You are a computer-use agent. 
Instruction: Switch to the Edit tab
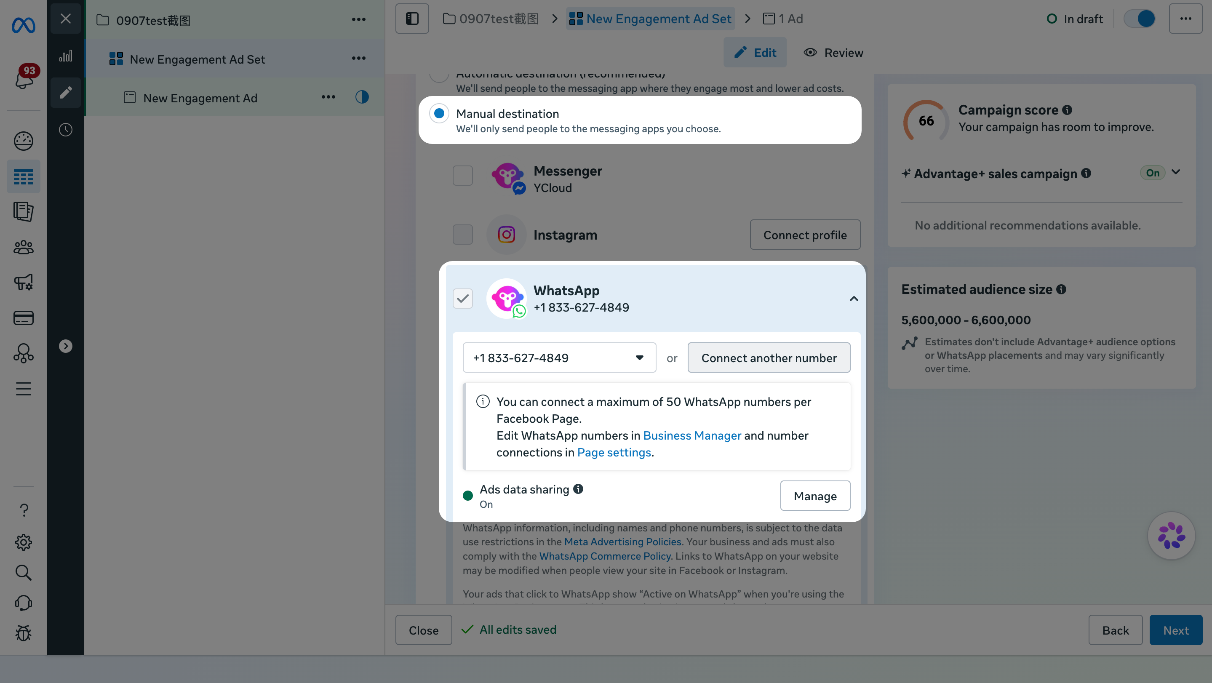(755, 53)
